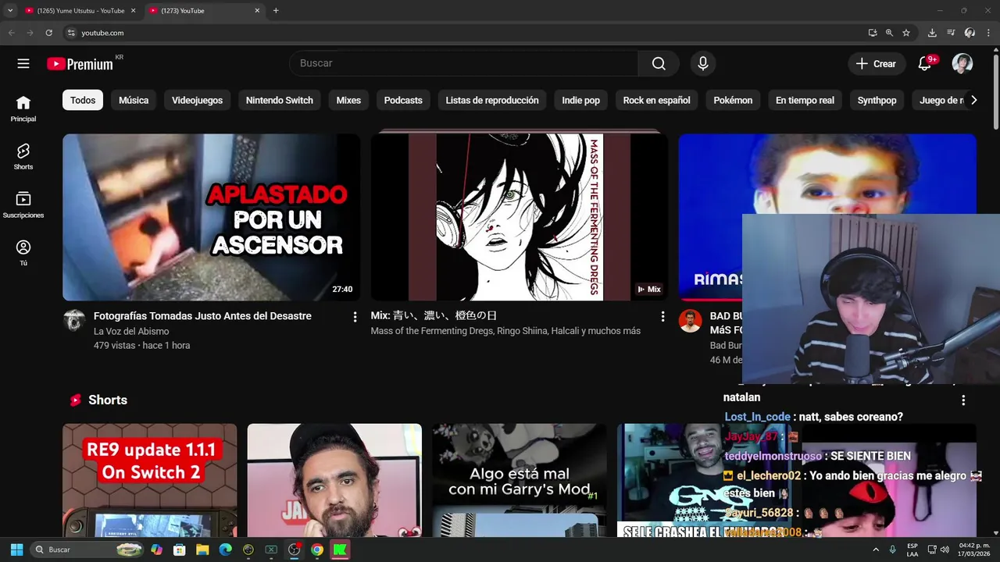Open OBS Studio from the taskbar

click(x=294, y=550)
